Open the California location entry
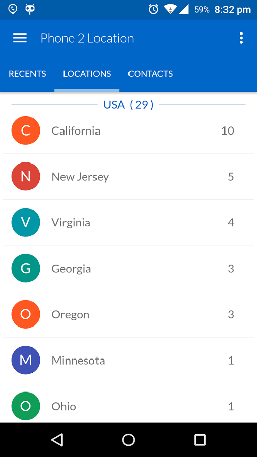257x457 pixels. [128, 130]
